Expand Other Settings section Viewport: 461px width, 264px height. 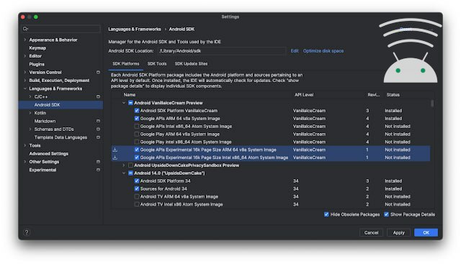coord(25,162)
